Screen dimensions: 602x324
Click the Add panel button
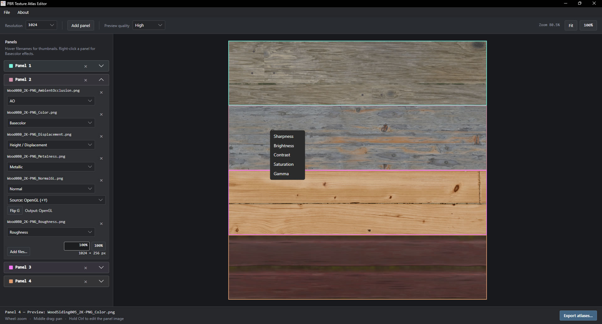81,25
